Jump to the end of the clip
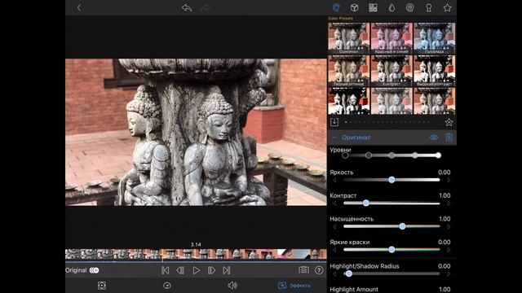The image size is (522, 293). (227, 270)
